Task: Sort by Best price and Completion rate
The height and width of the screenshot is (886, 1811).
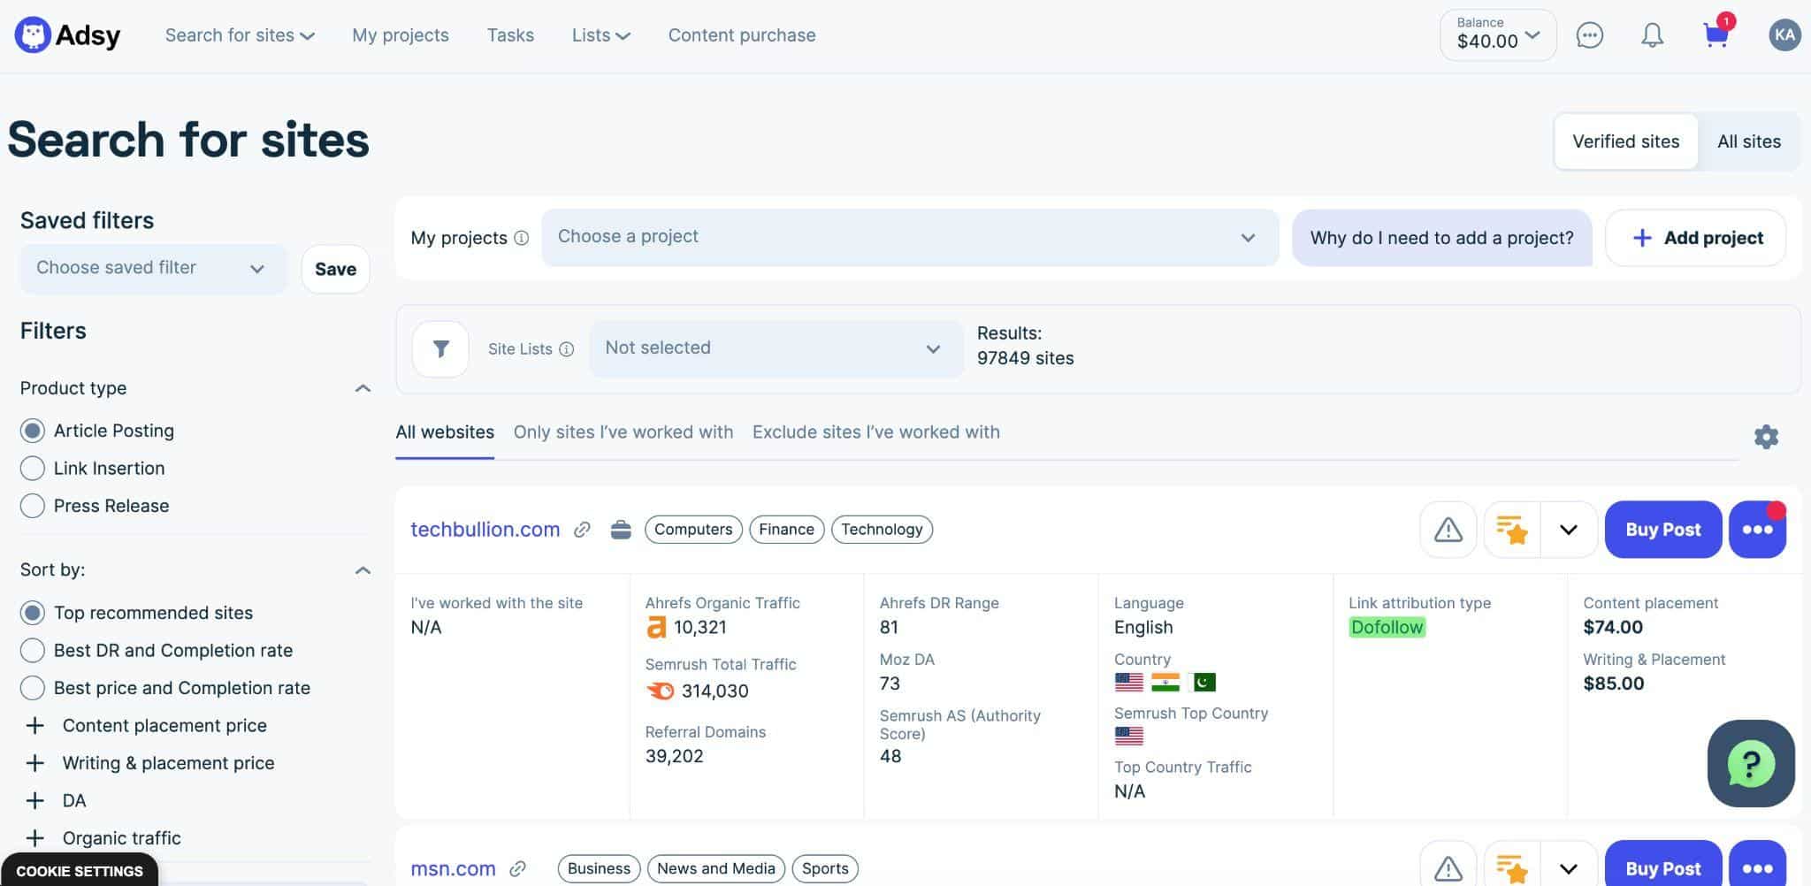Action: (x=33, y=688)
